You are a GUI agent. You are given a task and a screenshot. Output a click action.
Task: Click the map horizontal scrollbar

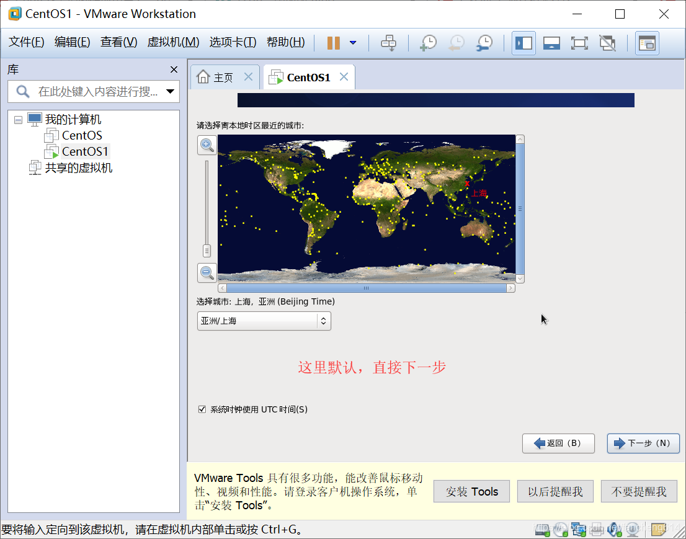point(366,288)
